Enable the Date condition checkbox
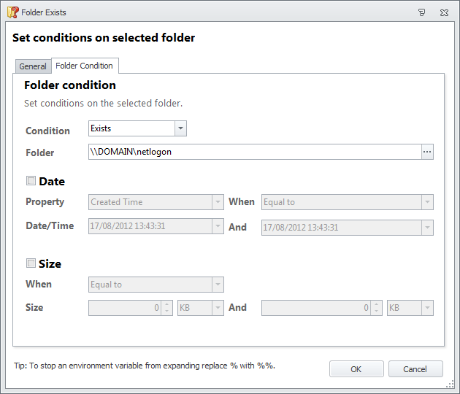Viewport: 460px width, 394px height. (31, 181)
